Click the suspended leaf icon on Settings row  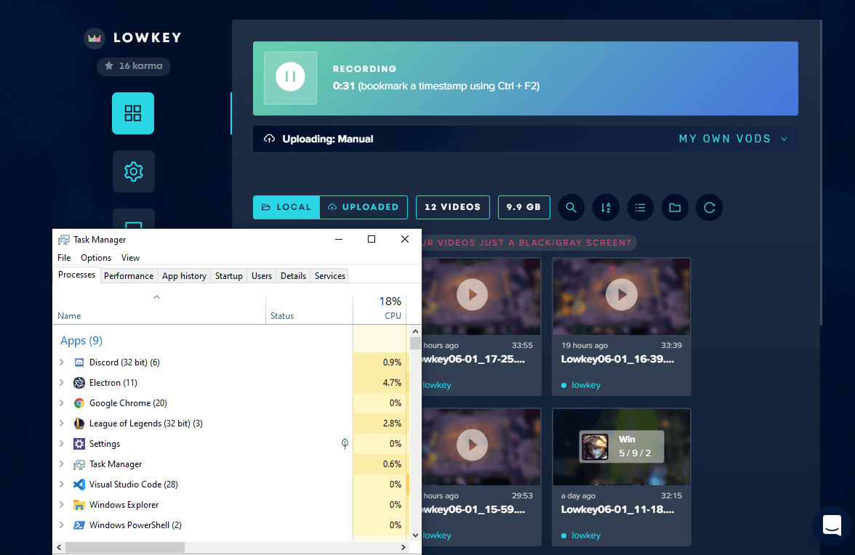click(x=345, y=444)
